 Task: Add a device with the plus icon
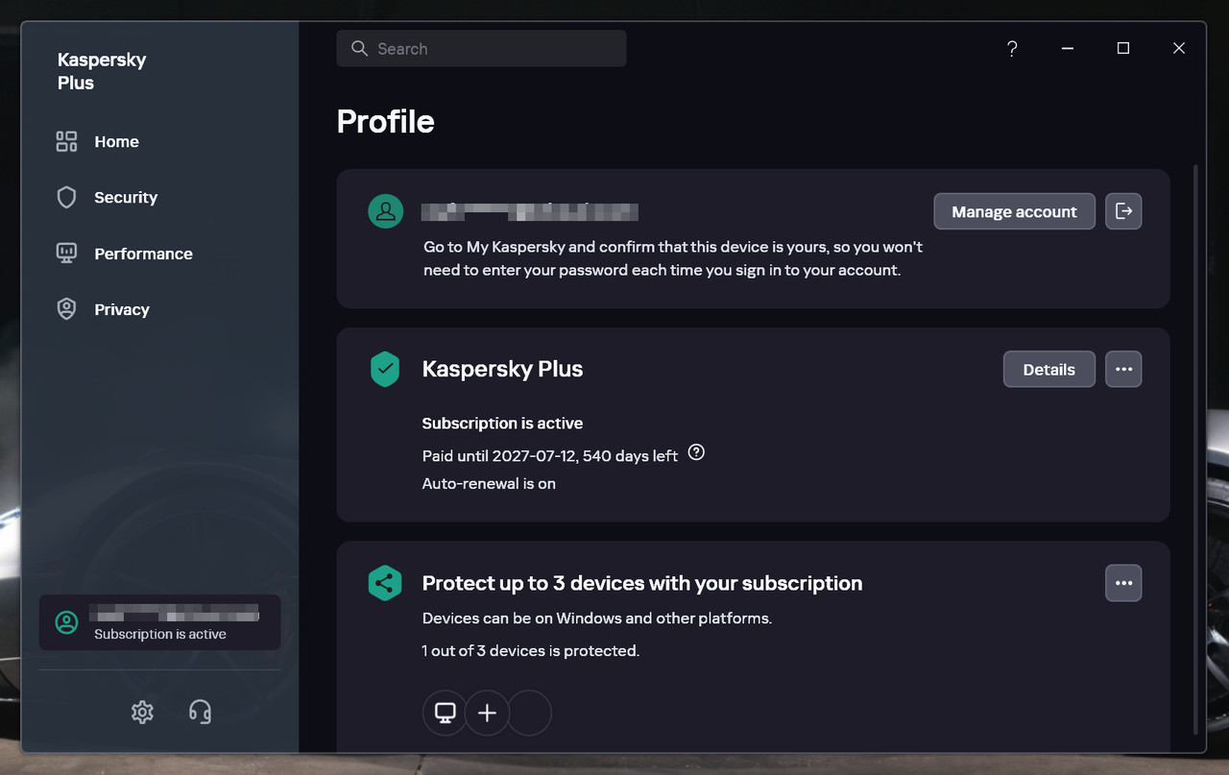[487, 713]
